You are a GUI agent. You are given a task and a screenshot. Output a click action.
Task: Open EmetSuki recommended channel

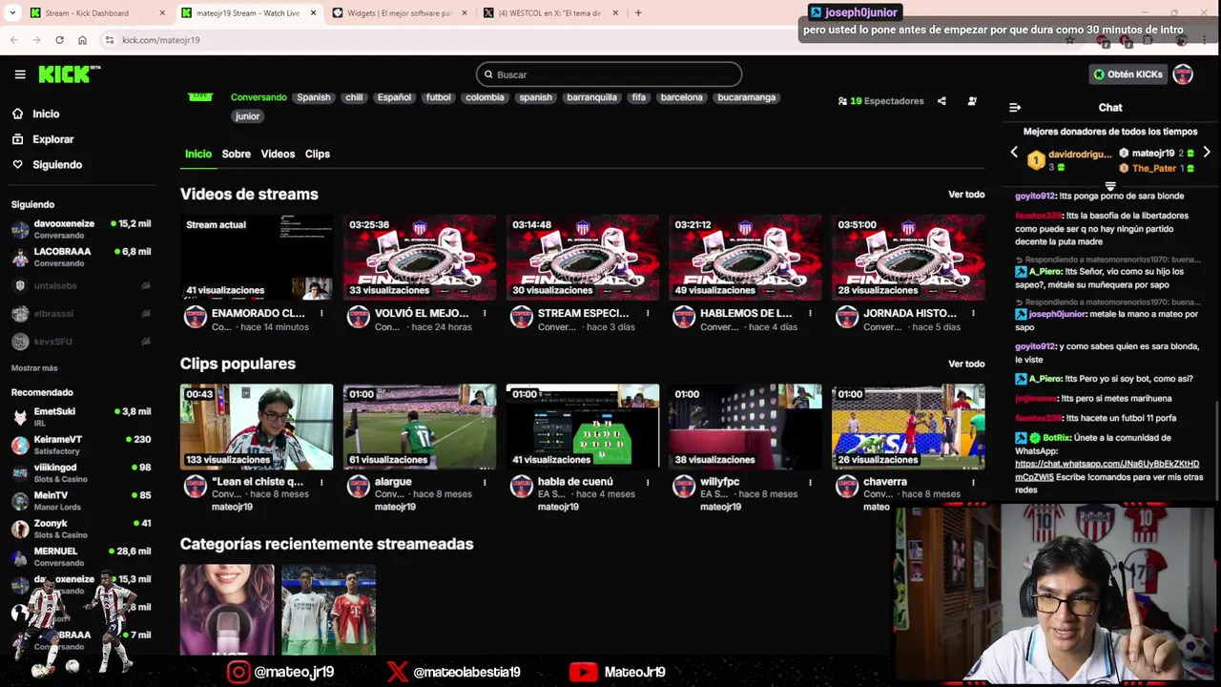tap(81, 417)
